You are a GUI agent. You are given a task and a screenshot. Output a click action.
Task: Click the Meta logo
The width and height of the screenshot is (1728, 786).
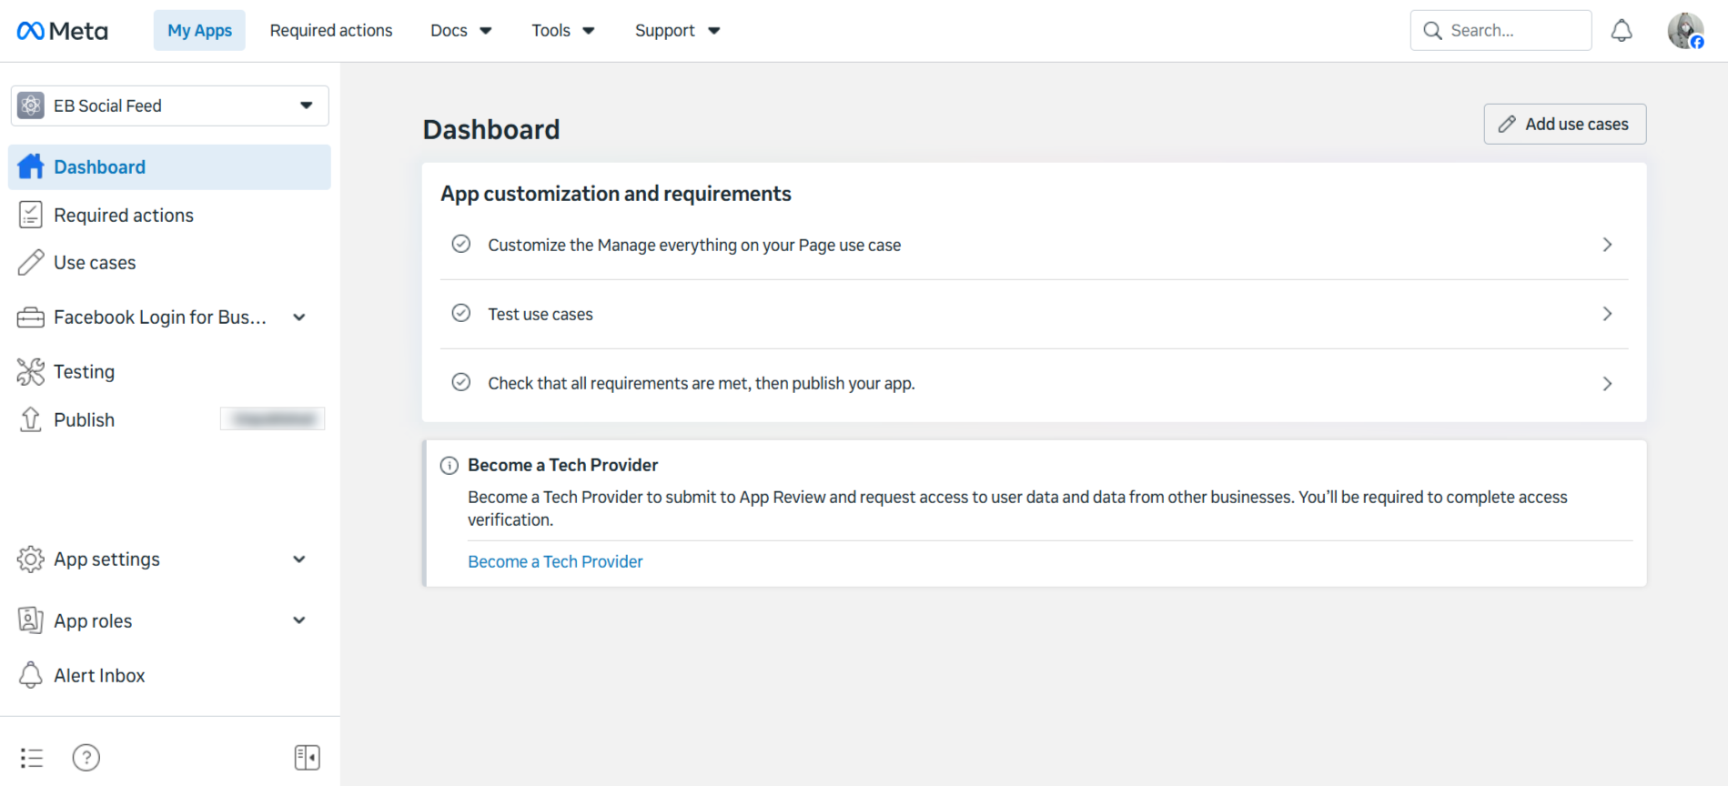[62, 31]
